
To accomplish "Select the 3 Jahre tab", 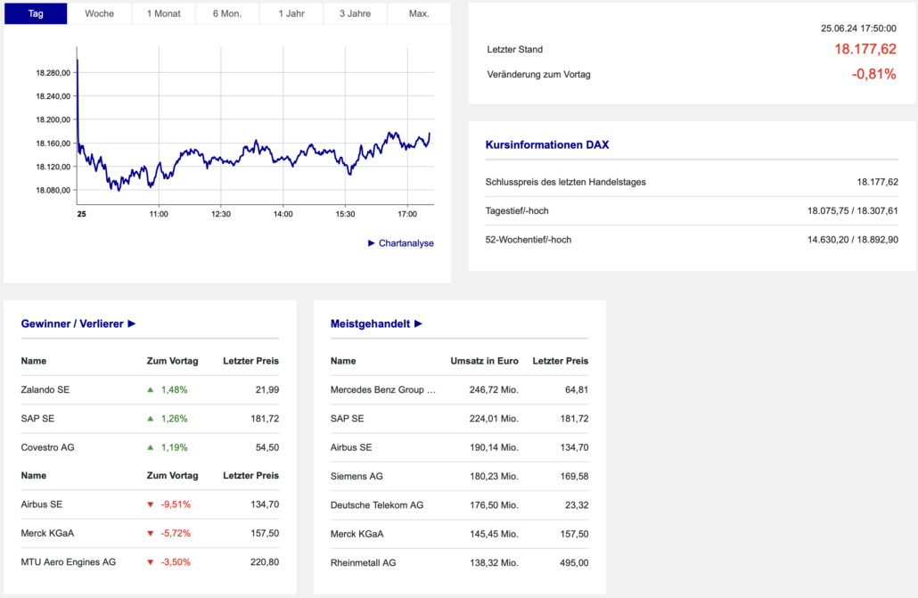I will point(356,13).
